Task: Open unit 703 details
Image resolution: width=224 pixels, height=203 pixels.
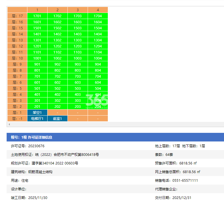Action: pyautogui.click(x=78, y=76)
